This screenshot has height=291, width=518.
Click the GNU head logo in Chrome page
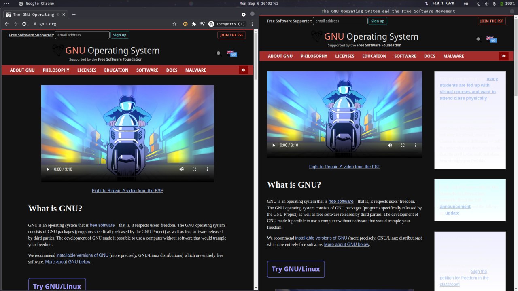click(58, 50)
